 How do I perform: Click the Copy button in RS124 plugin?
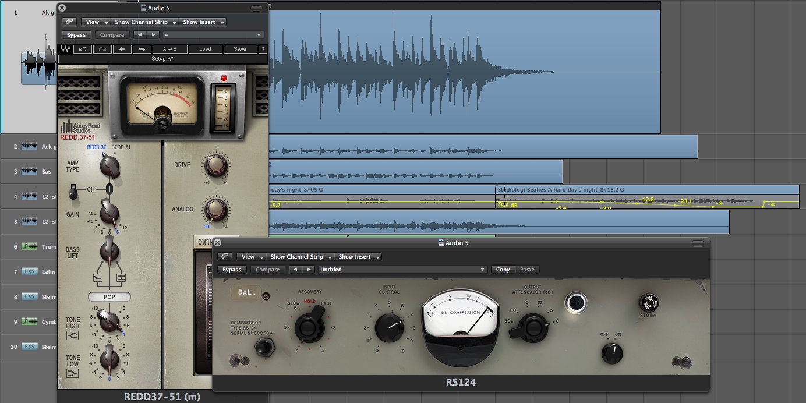(503, 270)
